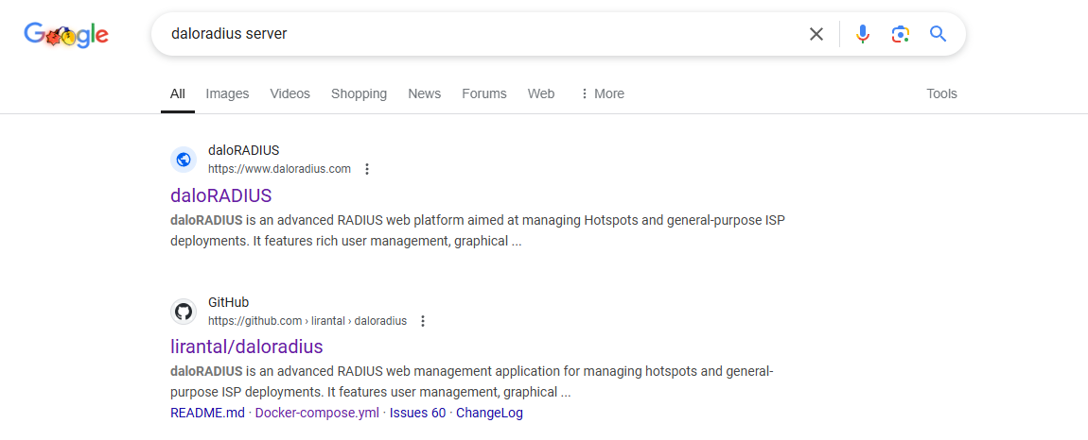Click the github.com › lirantal › daloradius breadcrumb
This screenshot has height=440, width=1088.
pos(307,321)
